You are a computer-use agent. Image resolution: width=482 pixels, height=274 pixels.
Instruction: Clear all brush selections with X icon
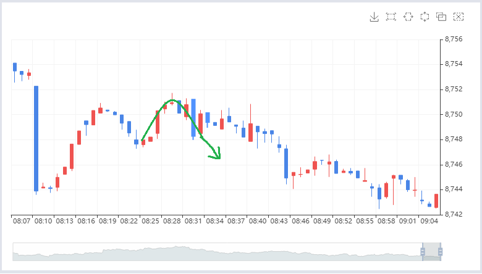(x=459, y=17)
